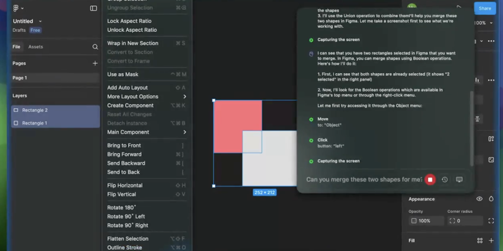
Task: Expand individual corner radius icon
Action: tap(491, 221)
